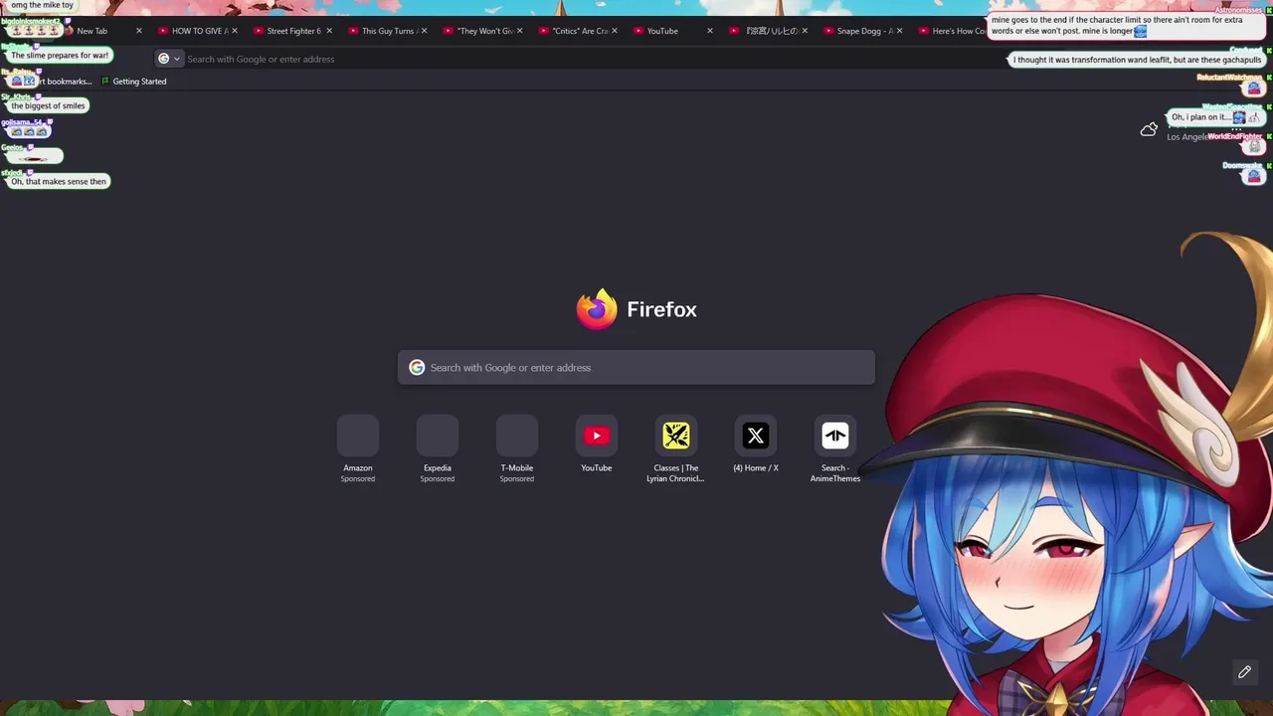This screenshot has height=716, width=1273.
Task: Close the "Critics" Are Cra tab
Action: point(614,31)
